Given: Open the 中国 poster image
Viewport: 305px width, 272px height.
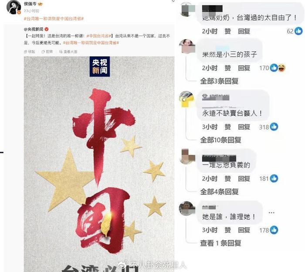Looking at the screenshot, I should pyautogui.click(x=99, y=164).
